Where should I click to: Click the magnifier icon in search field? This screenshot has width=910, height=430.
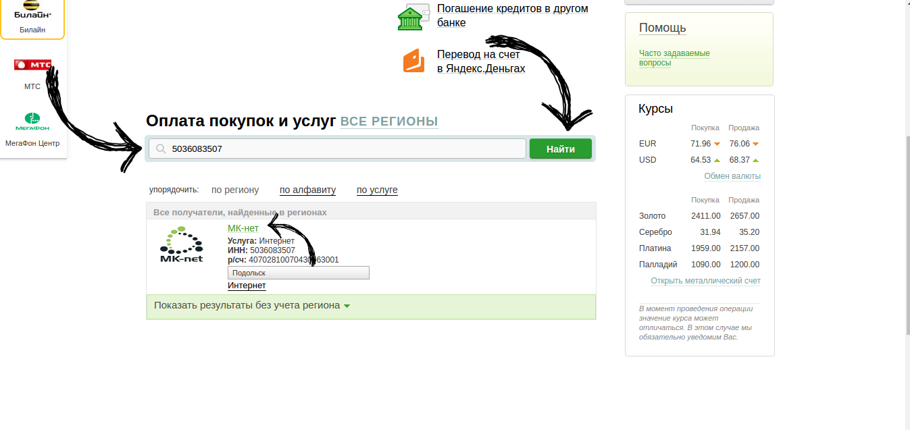click(161, 149)
